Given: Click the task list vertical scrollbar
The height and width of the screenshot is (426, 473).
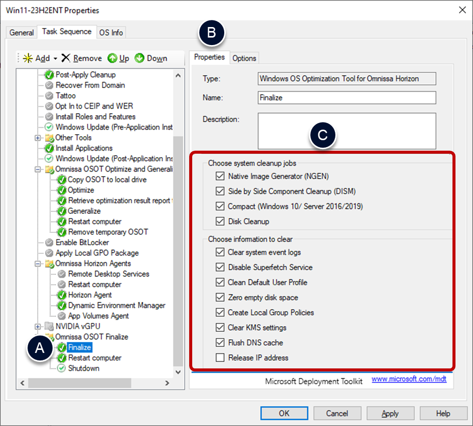Looking at the screenshot, I should pyautogui.click(x=178, y=250).
